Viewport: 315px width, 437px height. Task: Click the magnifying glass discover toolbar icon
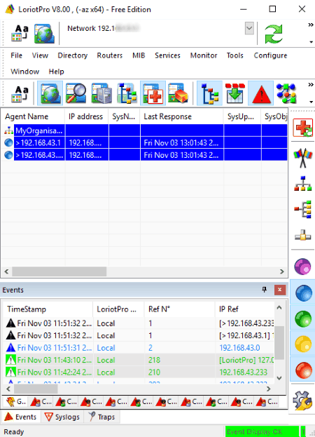76,93
